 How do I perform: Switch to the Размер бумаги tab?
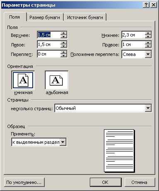coord(45,17)
